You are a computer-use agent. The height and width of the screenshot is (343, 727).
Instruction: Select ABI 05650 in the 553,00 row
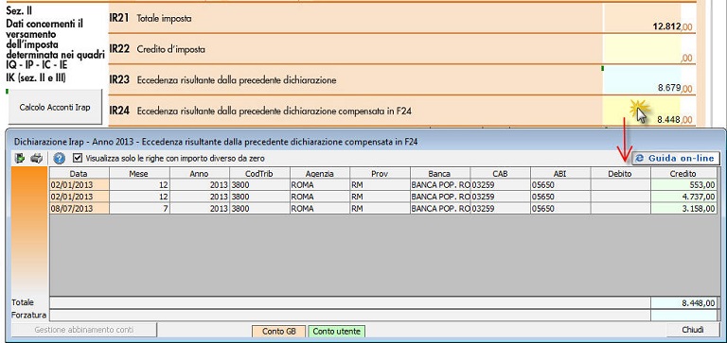tap(560, 184)
